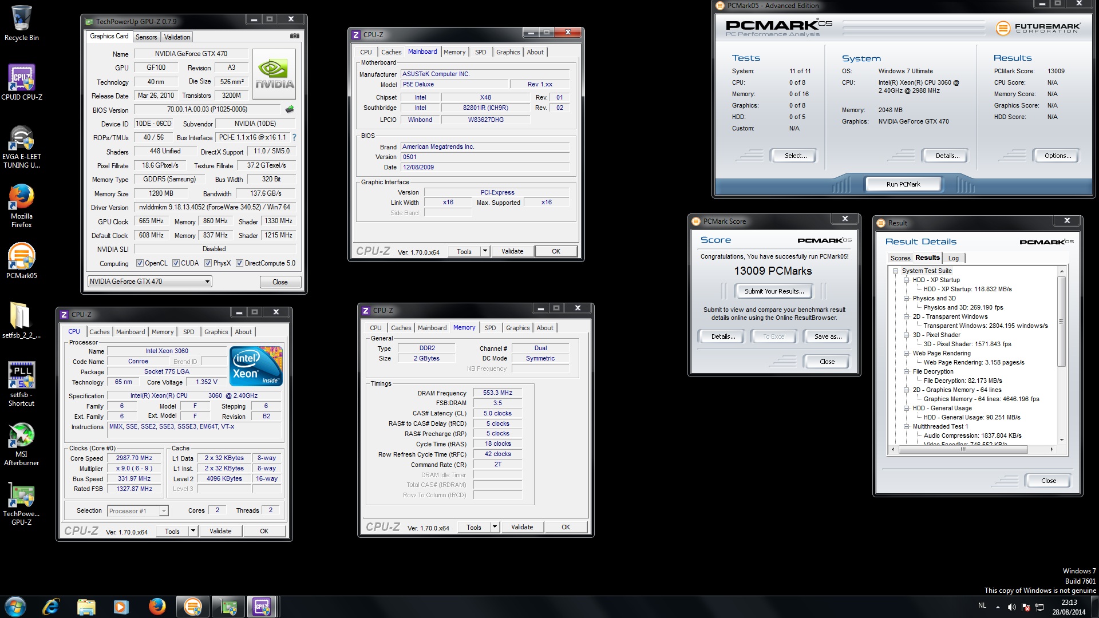Launch EVGA E-LEET Tuning Utility shortcut

[x=21, y=146]
